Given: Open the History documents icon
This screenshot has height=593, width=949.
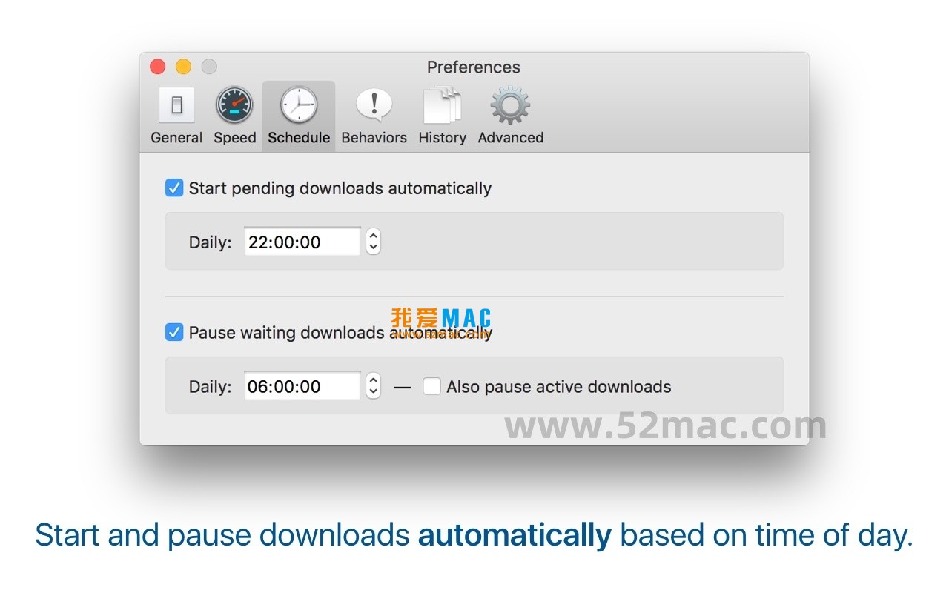Looking at the screenshot, I should coord(442,105).
